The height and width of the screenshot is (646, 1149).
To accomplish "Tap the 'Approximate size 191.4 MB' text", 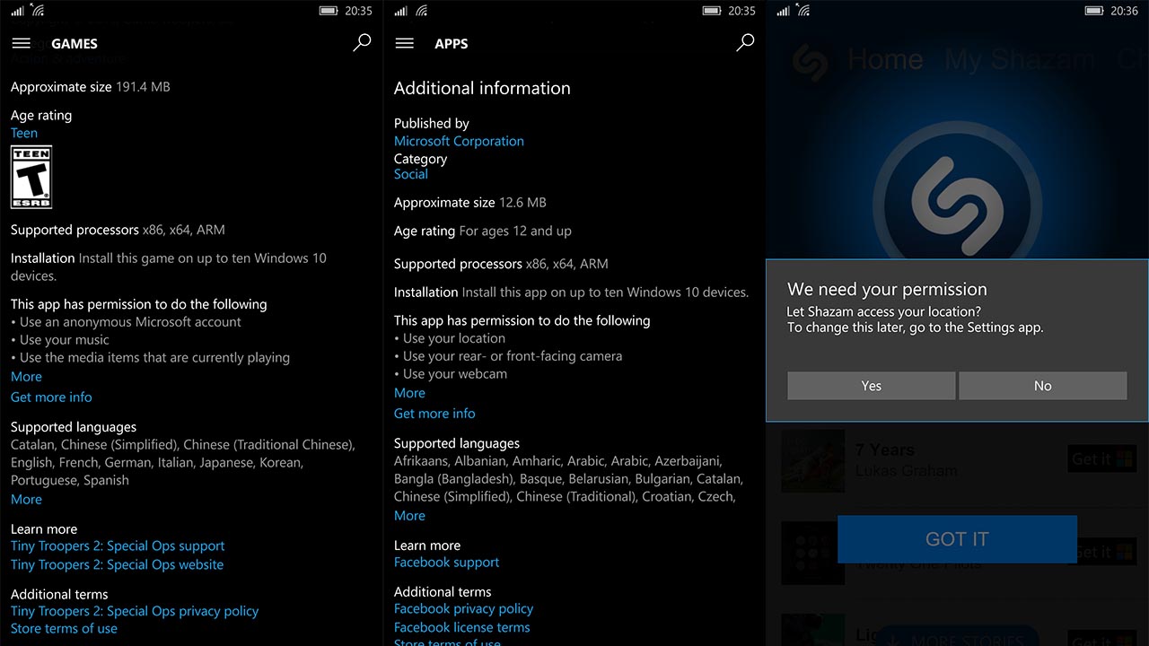I will click(90, 87).
